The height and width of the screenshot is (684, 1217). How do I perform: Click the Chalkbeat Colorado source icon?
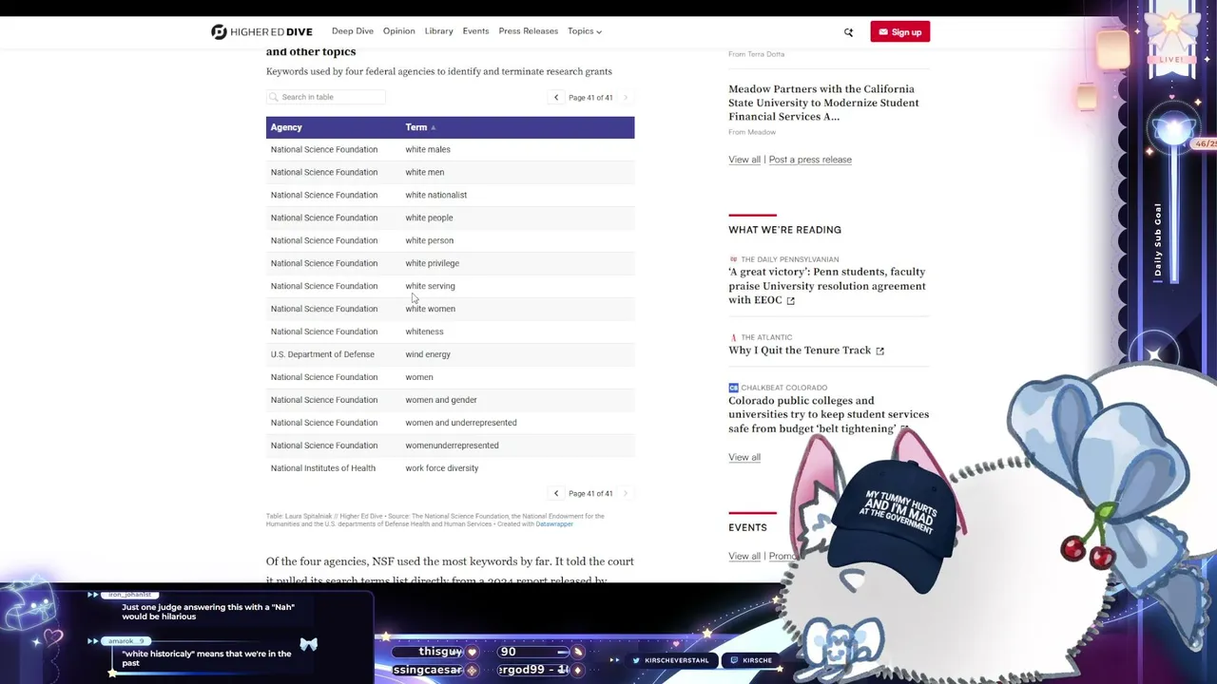coord(733,388)
